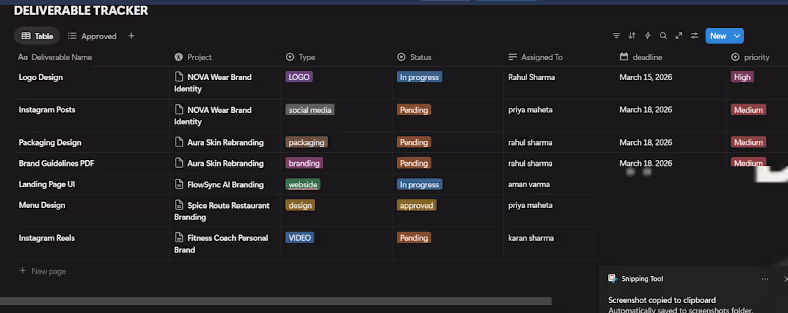Select the blue VIDEO type tag

click(x=300, y=238)
